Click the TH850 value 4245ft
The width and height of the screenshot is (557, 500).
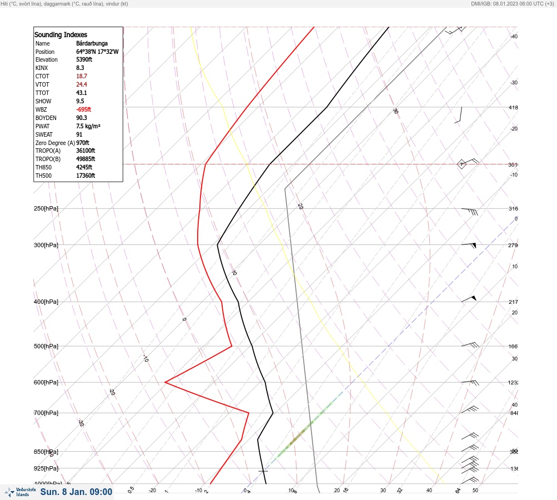(84, 167)
